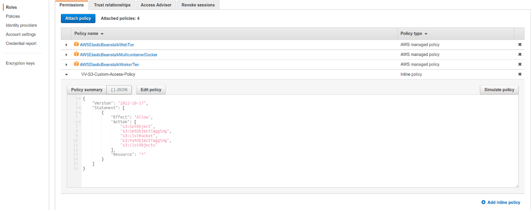This screenshot has width=531, height=210.
Task: Click the Add inline policy link
Action: tap(504, 202)
